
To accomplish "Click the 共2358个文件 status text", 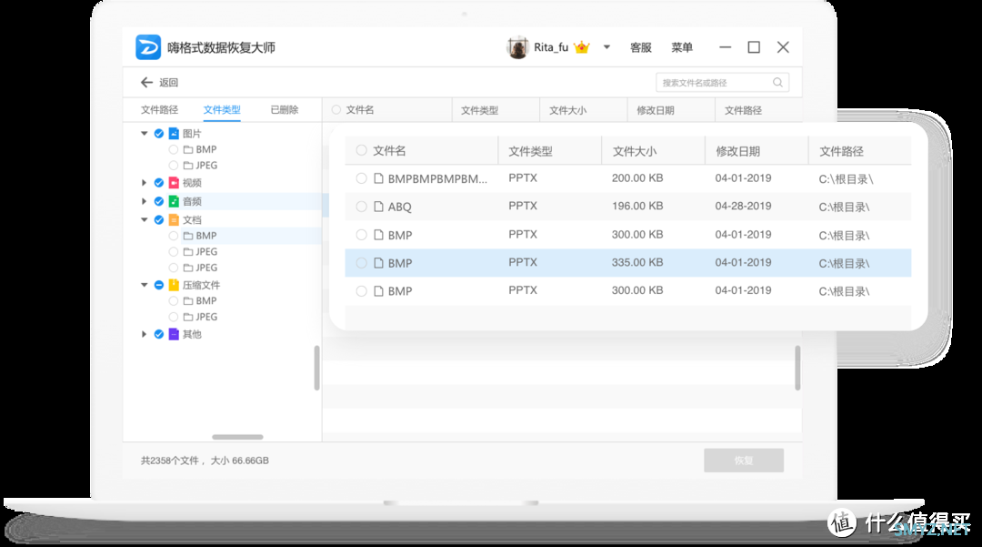I will coord(170,461).
